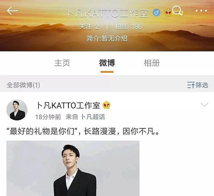Open the round profile avatar of the post
This screenshot has height=196, width=214.
[17, 110]
